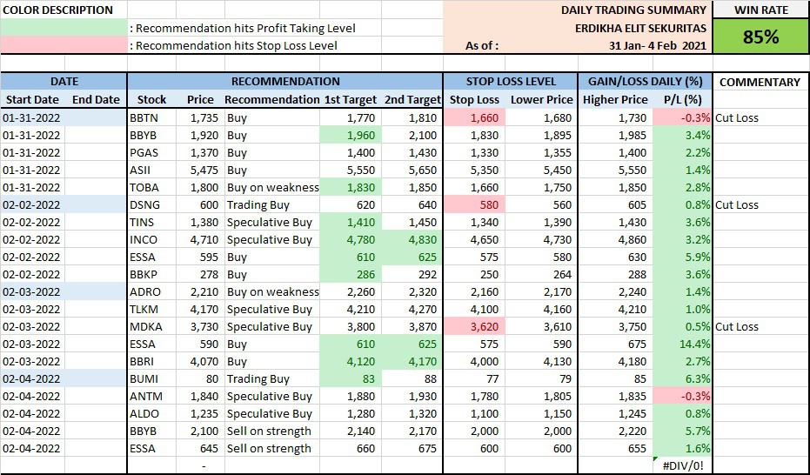The width and height of the screenshot is (810, 475).
Task: Click the Higher Price column header
Action: point(615,100)
